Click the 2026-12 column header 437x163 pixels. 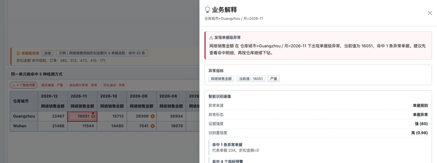tap(53, 96)
